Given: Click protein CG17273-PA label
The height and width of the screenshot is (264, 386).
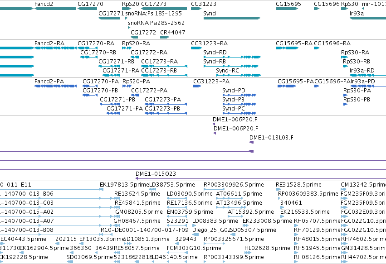Looking at the screenshot, I should tap(163, 100).
